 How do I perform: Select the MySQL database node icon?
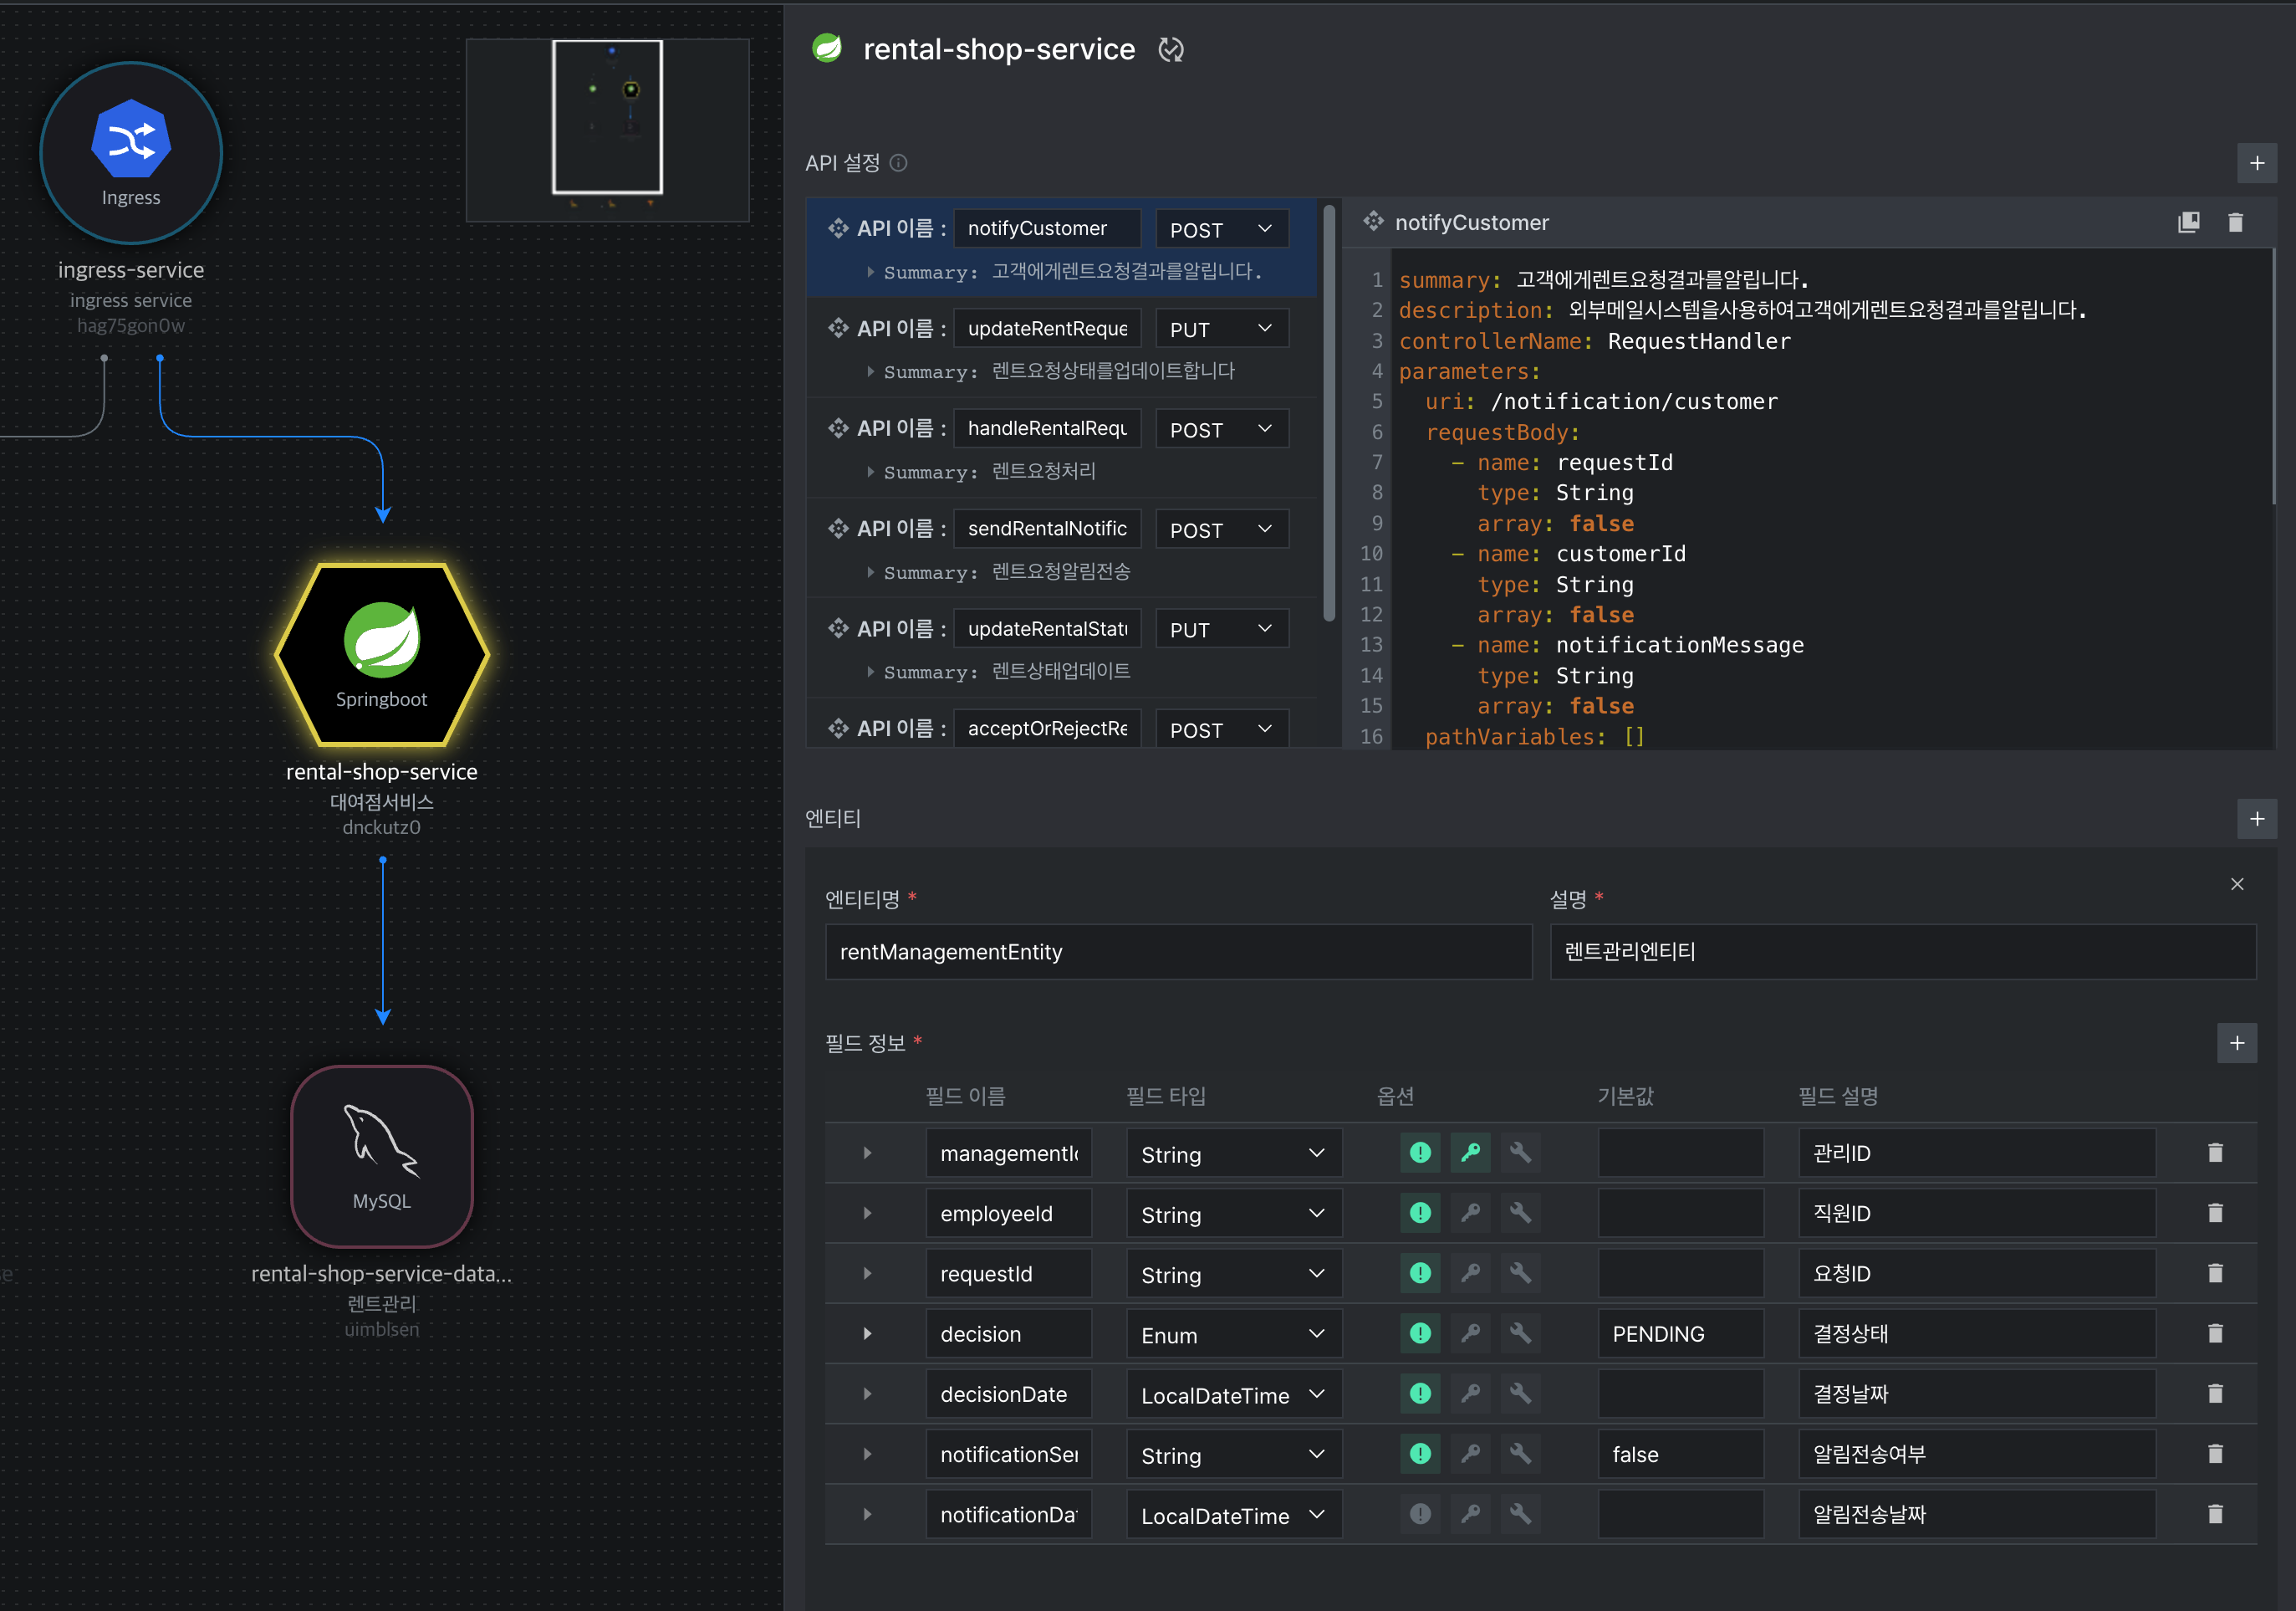pos(382,1156)
